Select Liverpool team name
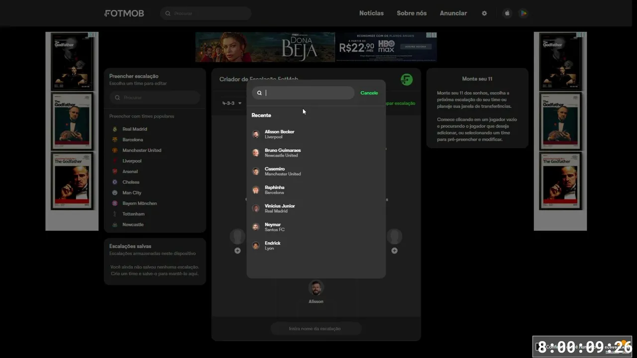The height and width of the screenshot is (358, 637). point(132,161)
